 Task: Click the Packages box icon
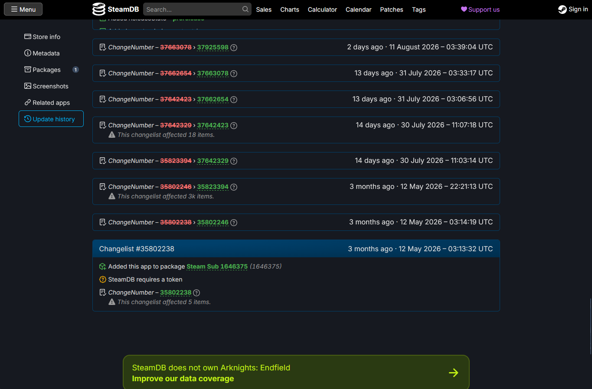tap(28, 69)
